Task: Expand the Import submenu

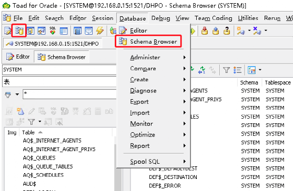Action: point(154,112)
